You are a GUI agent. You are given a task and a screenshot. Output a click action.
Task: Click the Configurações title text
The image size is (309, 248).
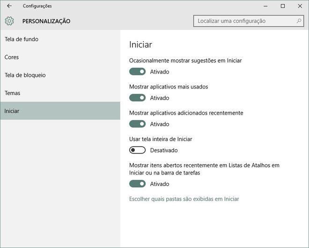[x=37, y=6]
